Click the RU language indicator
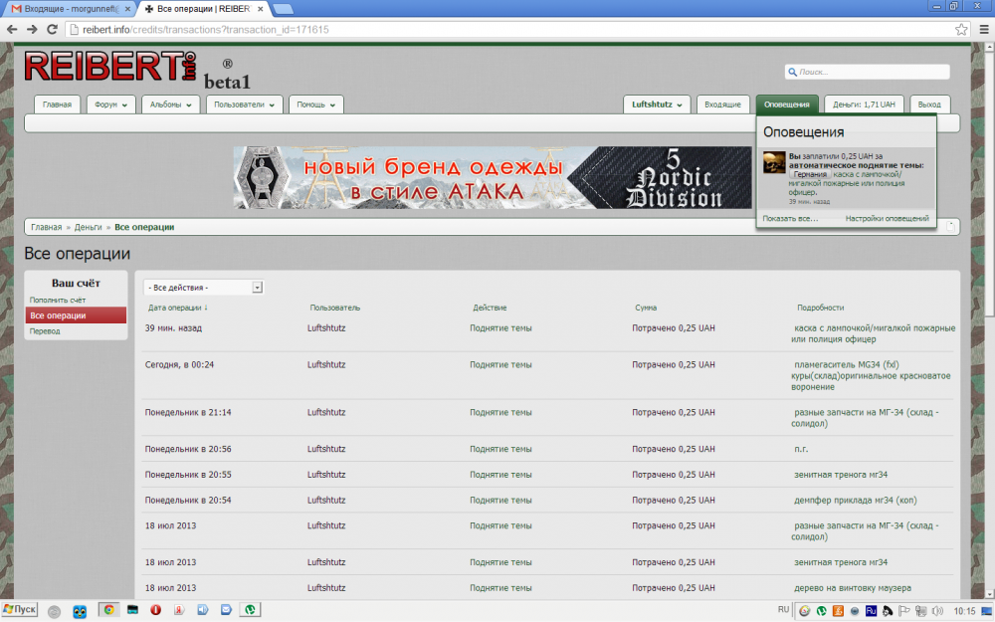The height and width of the screenshot is (622, 995). click(x=784, y=609)
